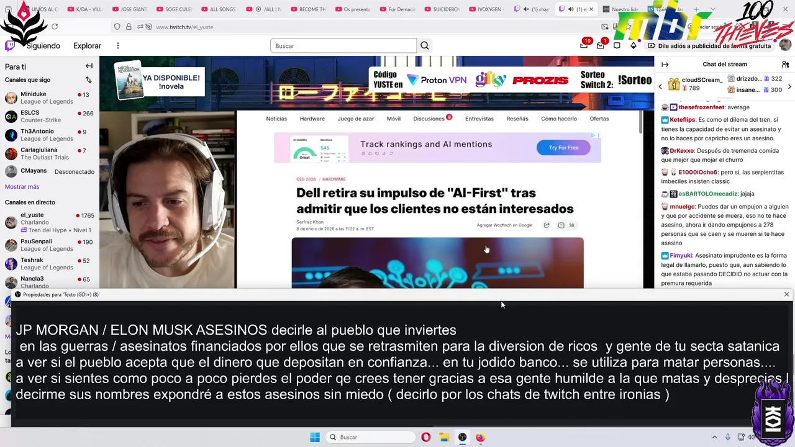The height and width of the screenshot is (447, 795).
Task: Open article comments icon showing 38
Action: click(x=566, y=225)
